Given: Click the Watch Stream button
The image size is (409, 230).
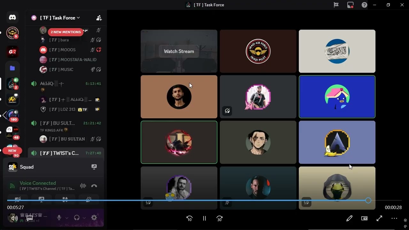Looking at the screenshot, I should 179,51.
